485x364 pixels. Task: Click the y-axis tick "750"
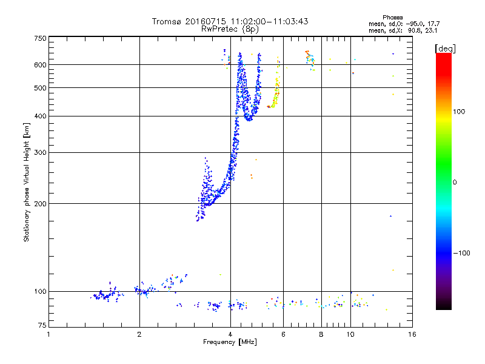pyautogui.click(x=41, y=38)
